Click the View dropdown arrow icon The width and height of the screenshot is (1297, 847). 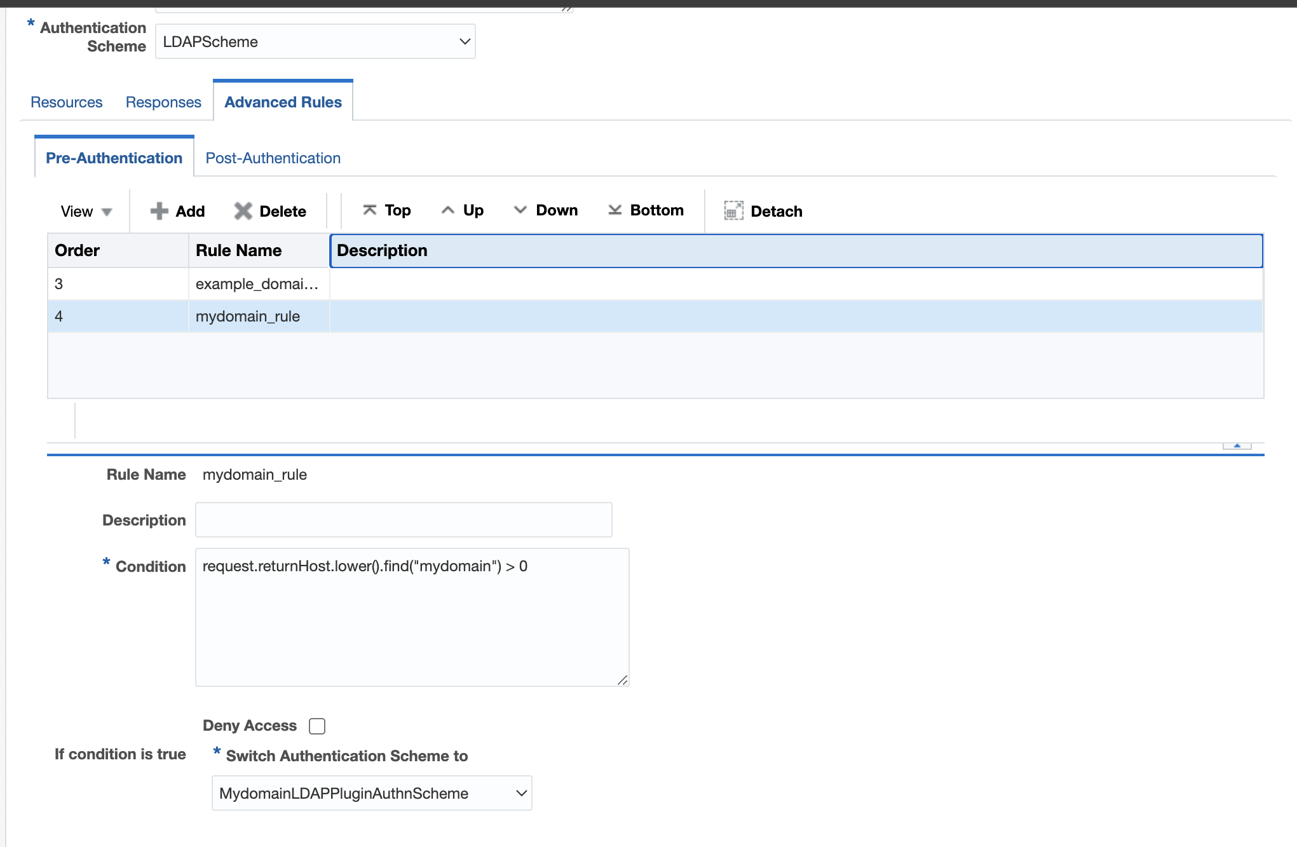click(107, 211)
